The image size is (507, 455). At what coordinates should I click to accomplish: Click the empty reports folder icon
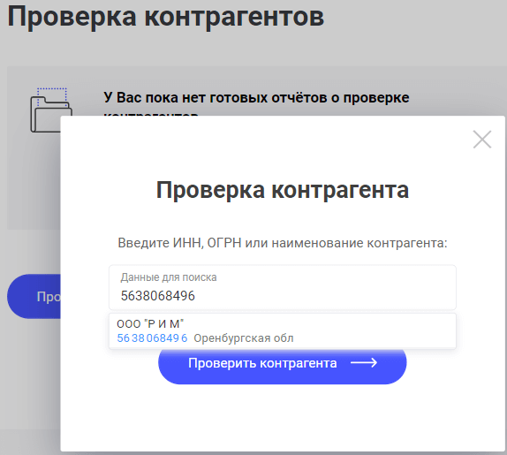pyautogui.click(x=49, y=110)
